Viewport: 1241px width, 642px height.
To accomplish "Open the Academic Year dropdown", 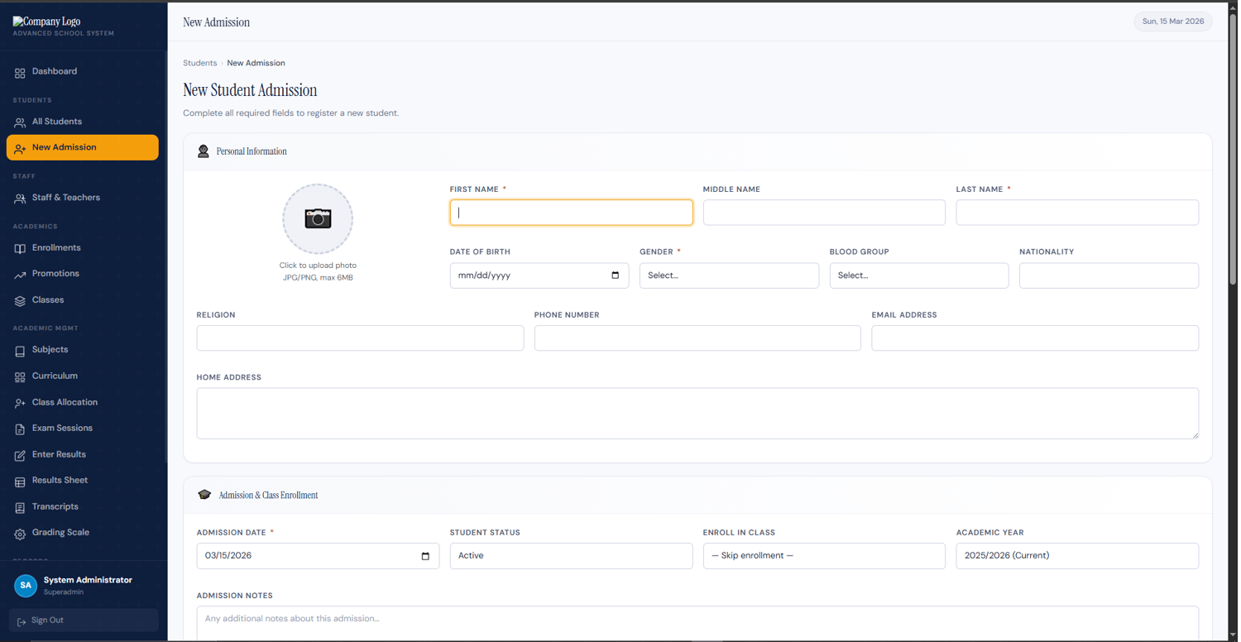I will pyautogui.click(x=1077, y=556).
